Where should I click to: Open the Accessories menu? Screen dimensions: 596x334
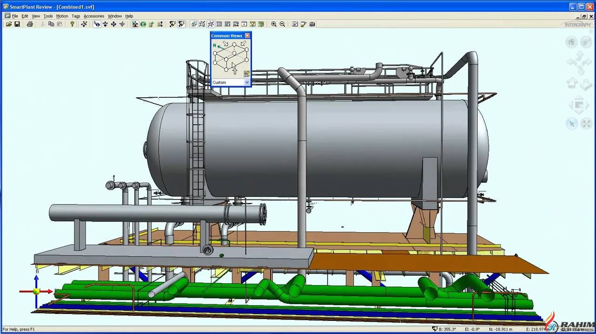[94, 15]
